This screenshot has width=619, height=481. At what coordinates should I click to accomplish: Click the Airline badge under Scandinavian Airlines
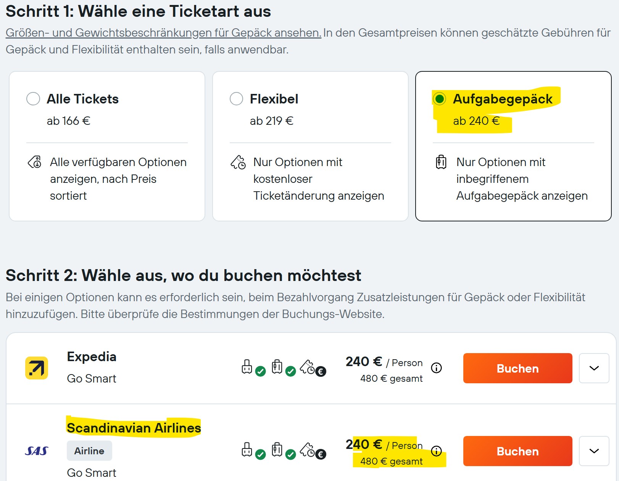coord(89,451)
